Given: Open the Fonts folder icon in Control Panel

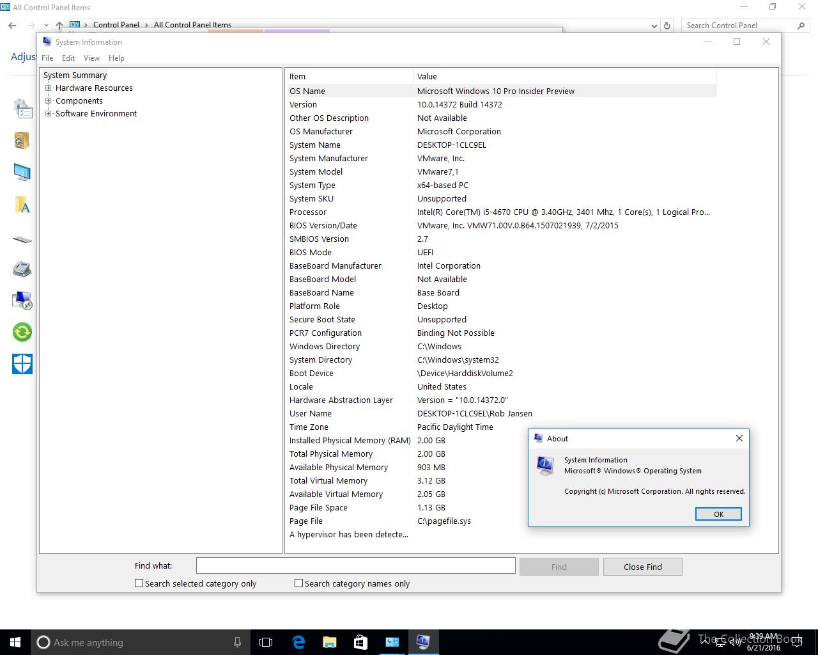Looking at the screenshot, I should click(x=22, y=205).
